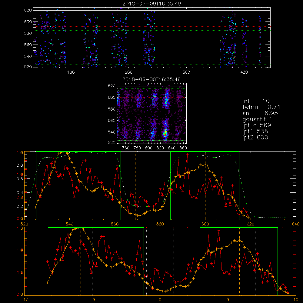The height and width of the screenshot is (303, 303).
Task: Click x-axis label 560 on profile plot
Action: (115, 224)
